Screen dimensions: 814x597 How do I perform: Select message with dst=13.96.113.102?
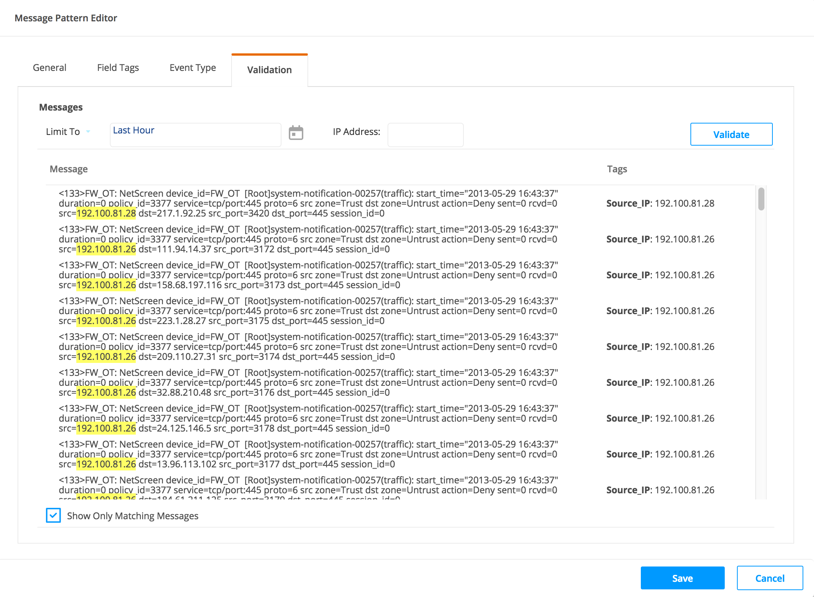tap(308, 454)
